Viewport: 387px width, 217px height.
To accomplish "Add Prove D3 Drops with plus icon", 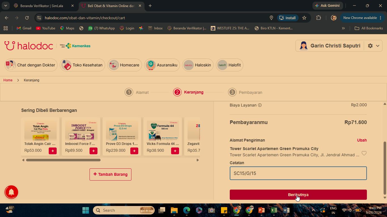I will [134, 151].
